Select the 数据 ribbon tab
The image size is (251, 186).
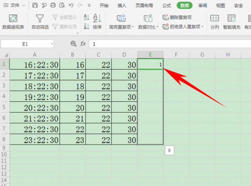click(184, 5)
